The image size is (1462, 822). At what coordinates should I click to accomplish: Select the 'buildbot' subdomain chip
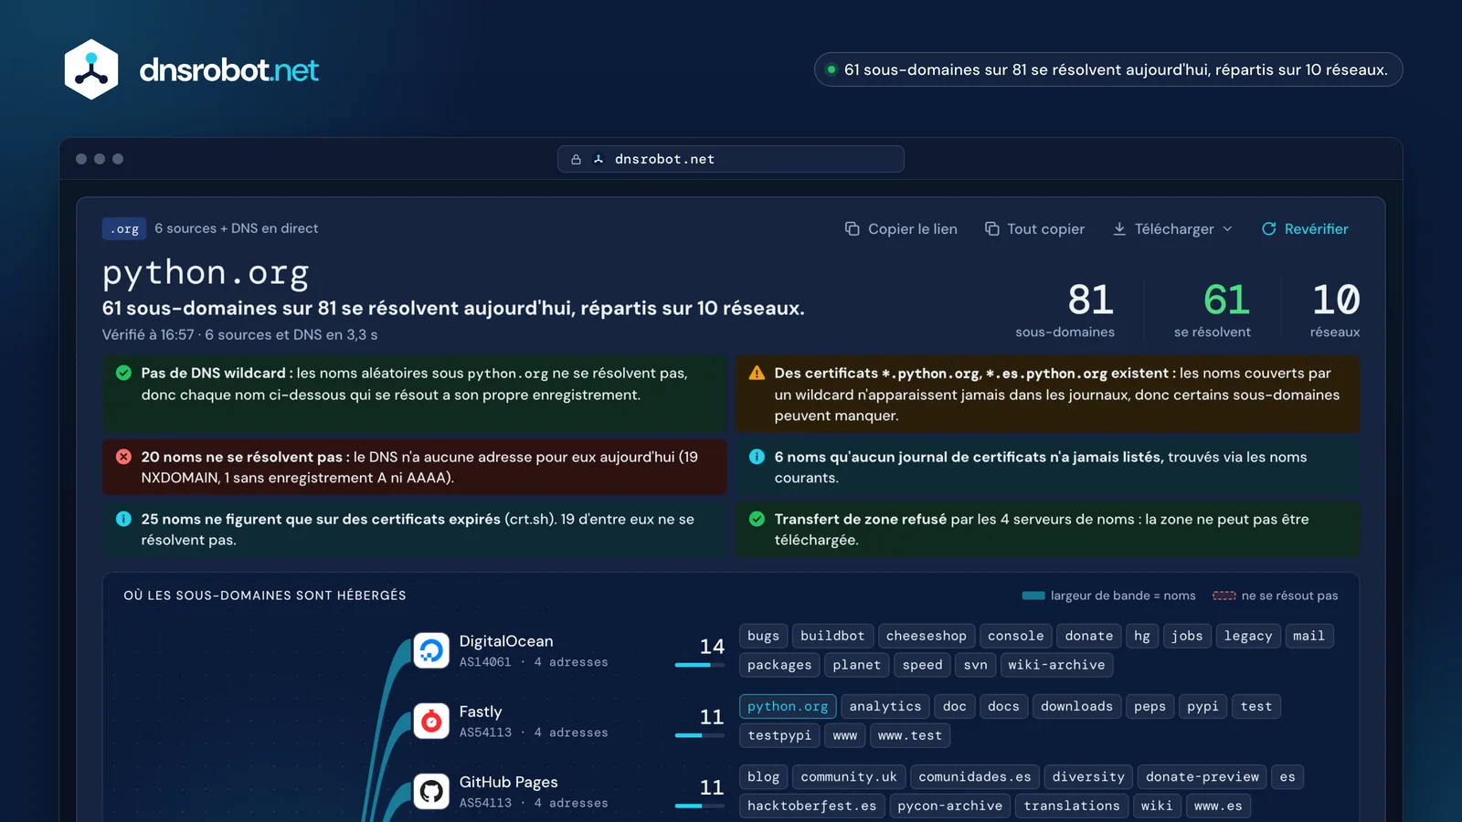[832, 636]
